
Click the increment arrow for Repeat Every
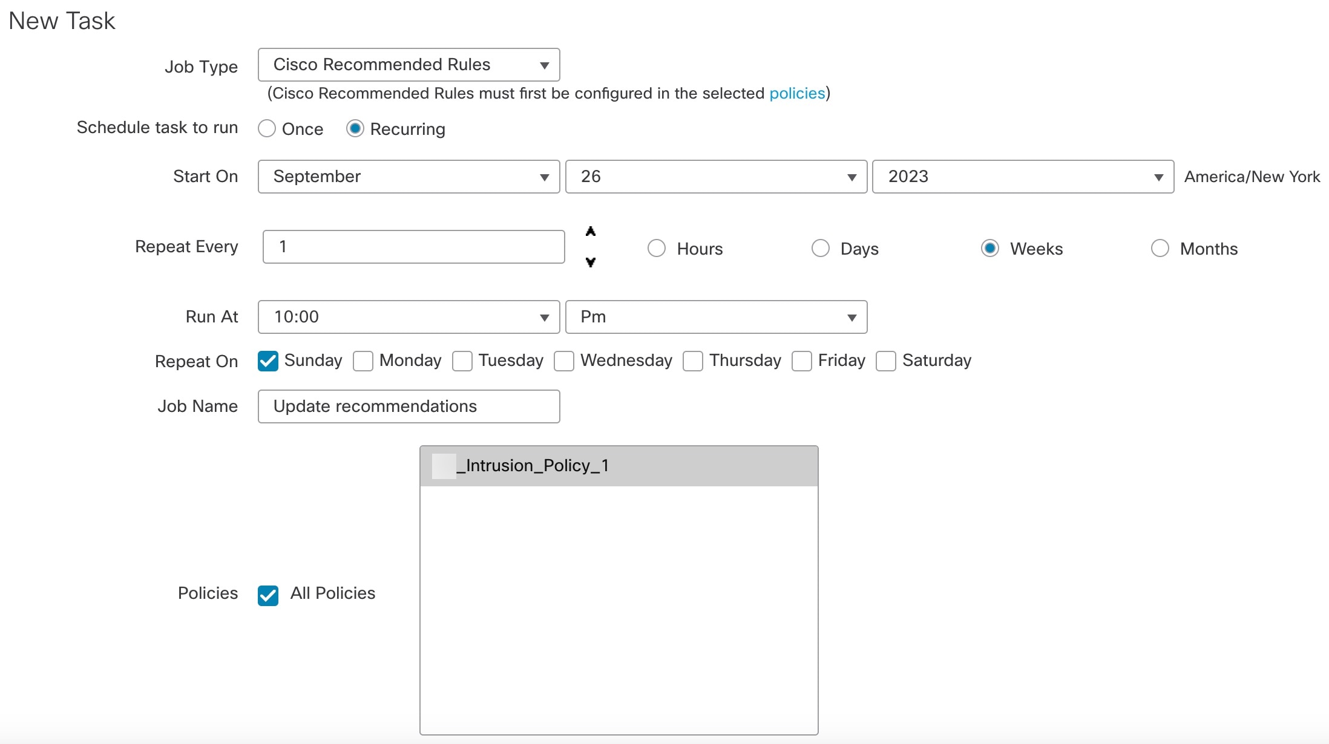pyautogui.click(x=590, y=232)
